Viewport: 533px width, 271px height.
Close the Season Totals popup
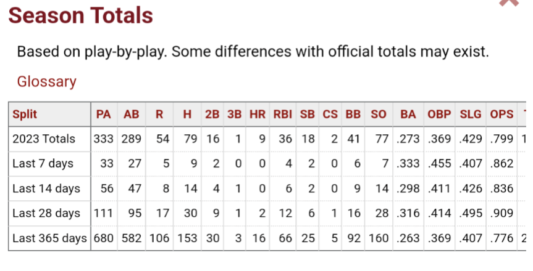point(509,3)
